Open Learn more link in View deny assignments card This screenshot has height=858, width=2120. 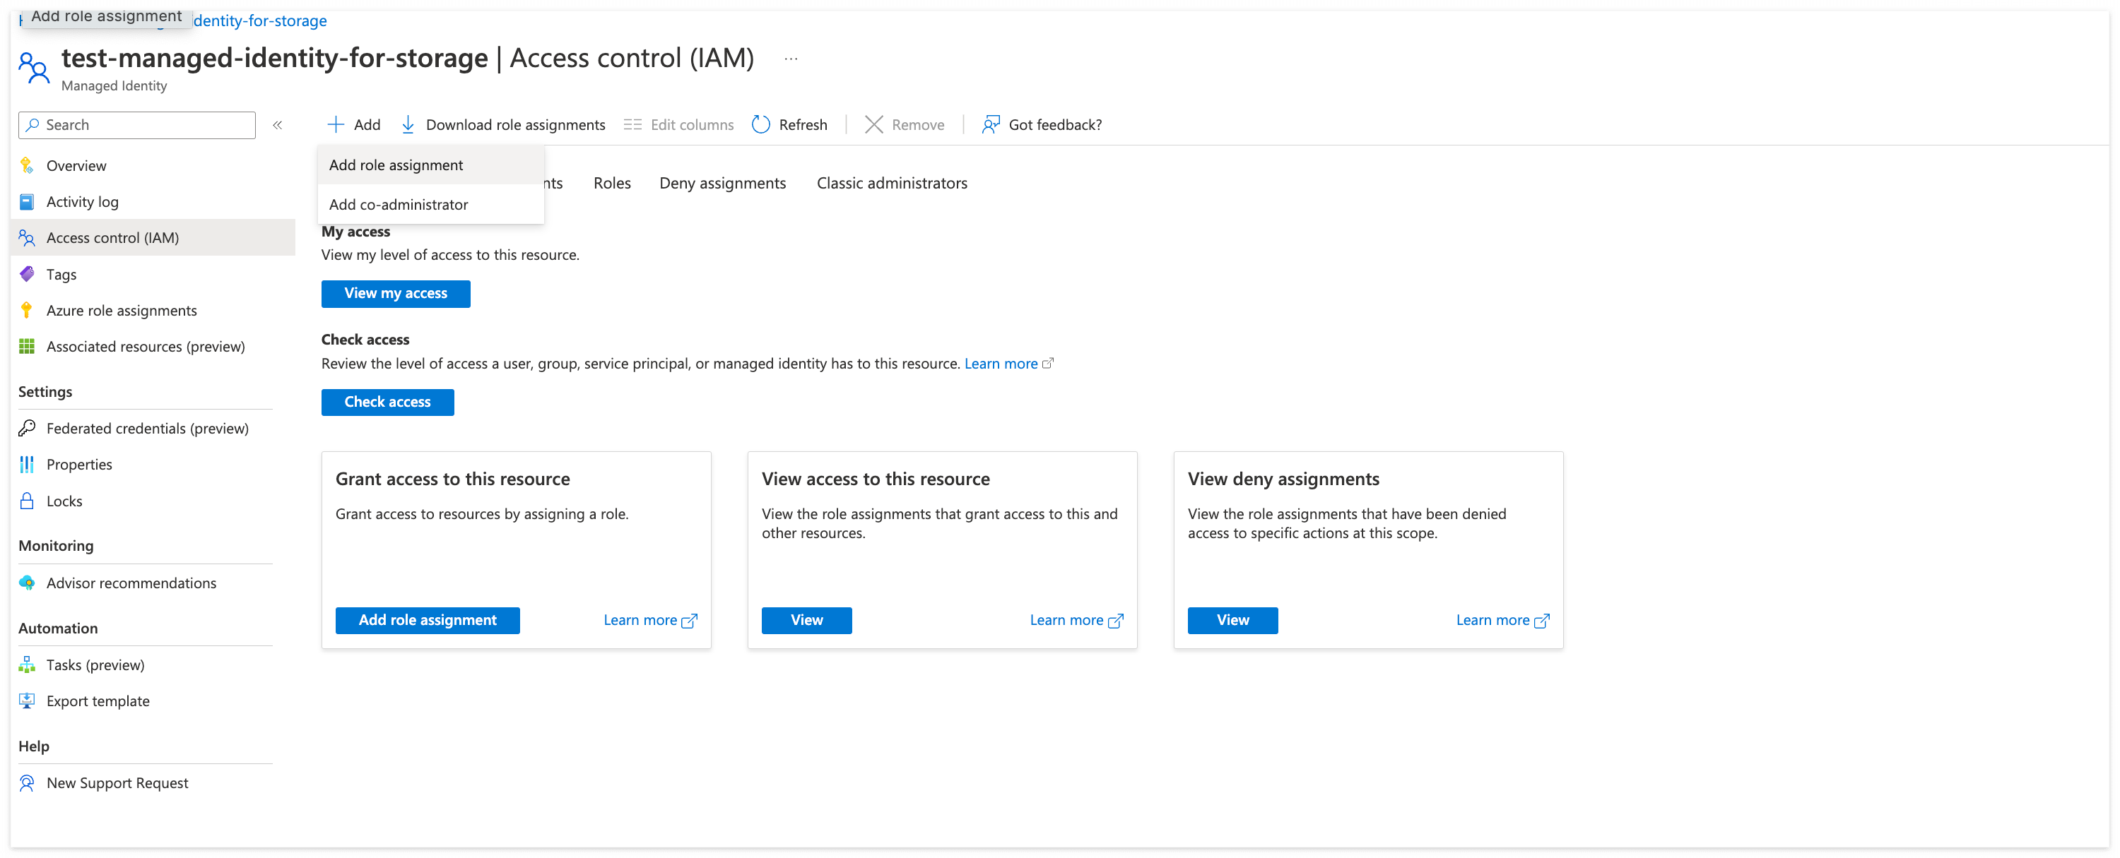(x=1503, y=619)
